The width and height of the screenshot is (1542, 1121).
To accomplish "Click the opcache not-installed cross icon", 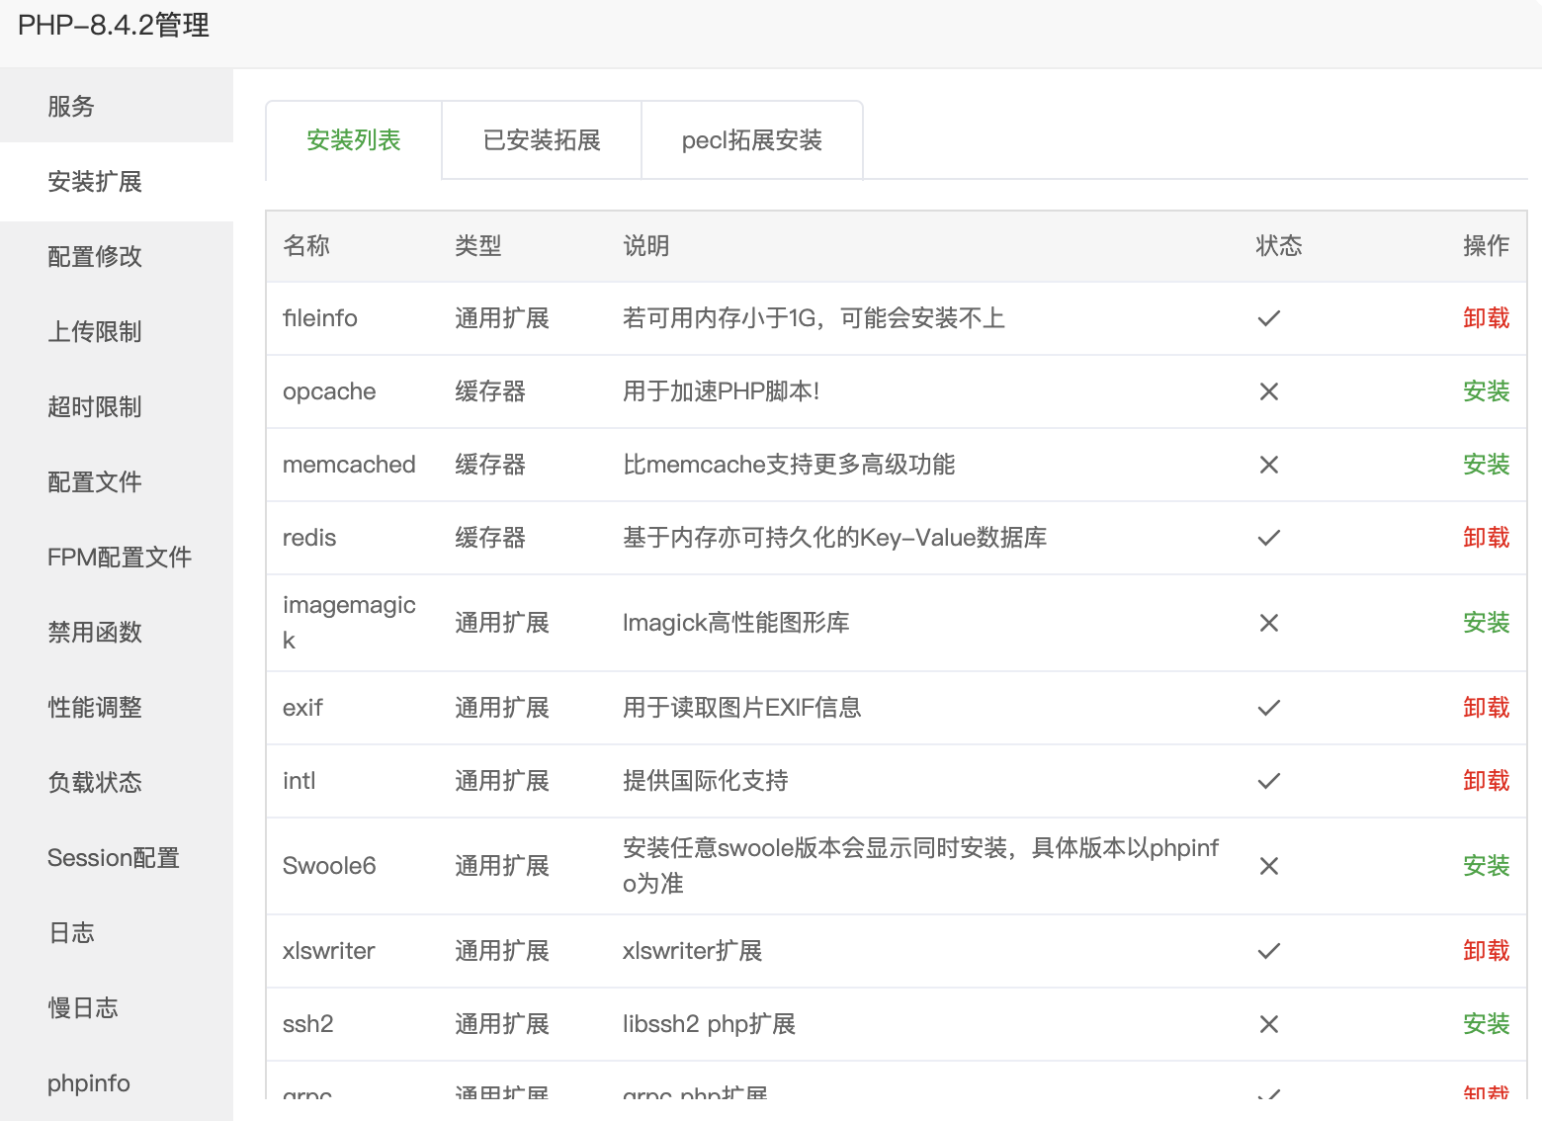I will tap(1269, 391).
